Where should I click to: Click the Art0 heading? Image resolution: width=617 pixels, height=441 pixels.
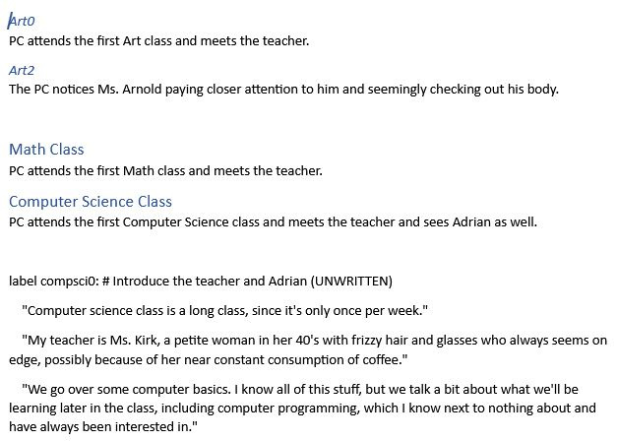22,21
